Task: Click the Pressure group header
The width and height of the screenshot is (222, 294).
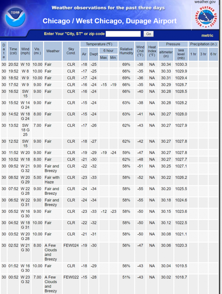Action: tap(173, 44)
